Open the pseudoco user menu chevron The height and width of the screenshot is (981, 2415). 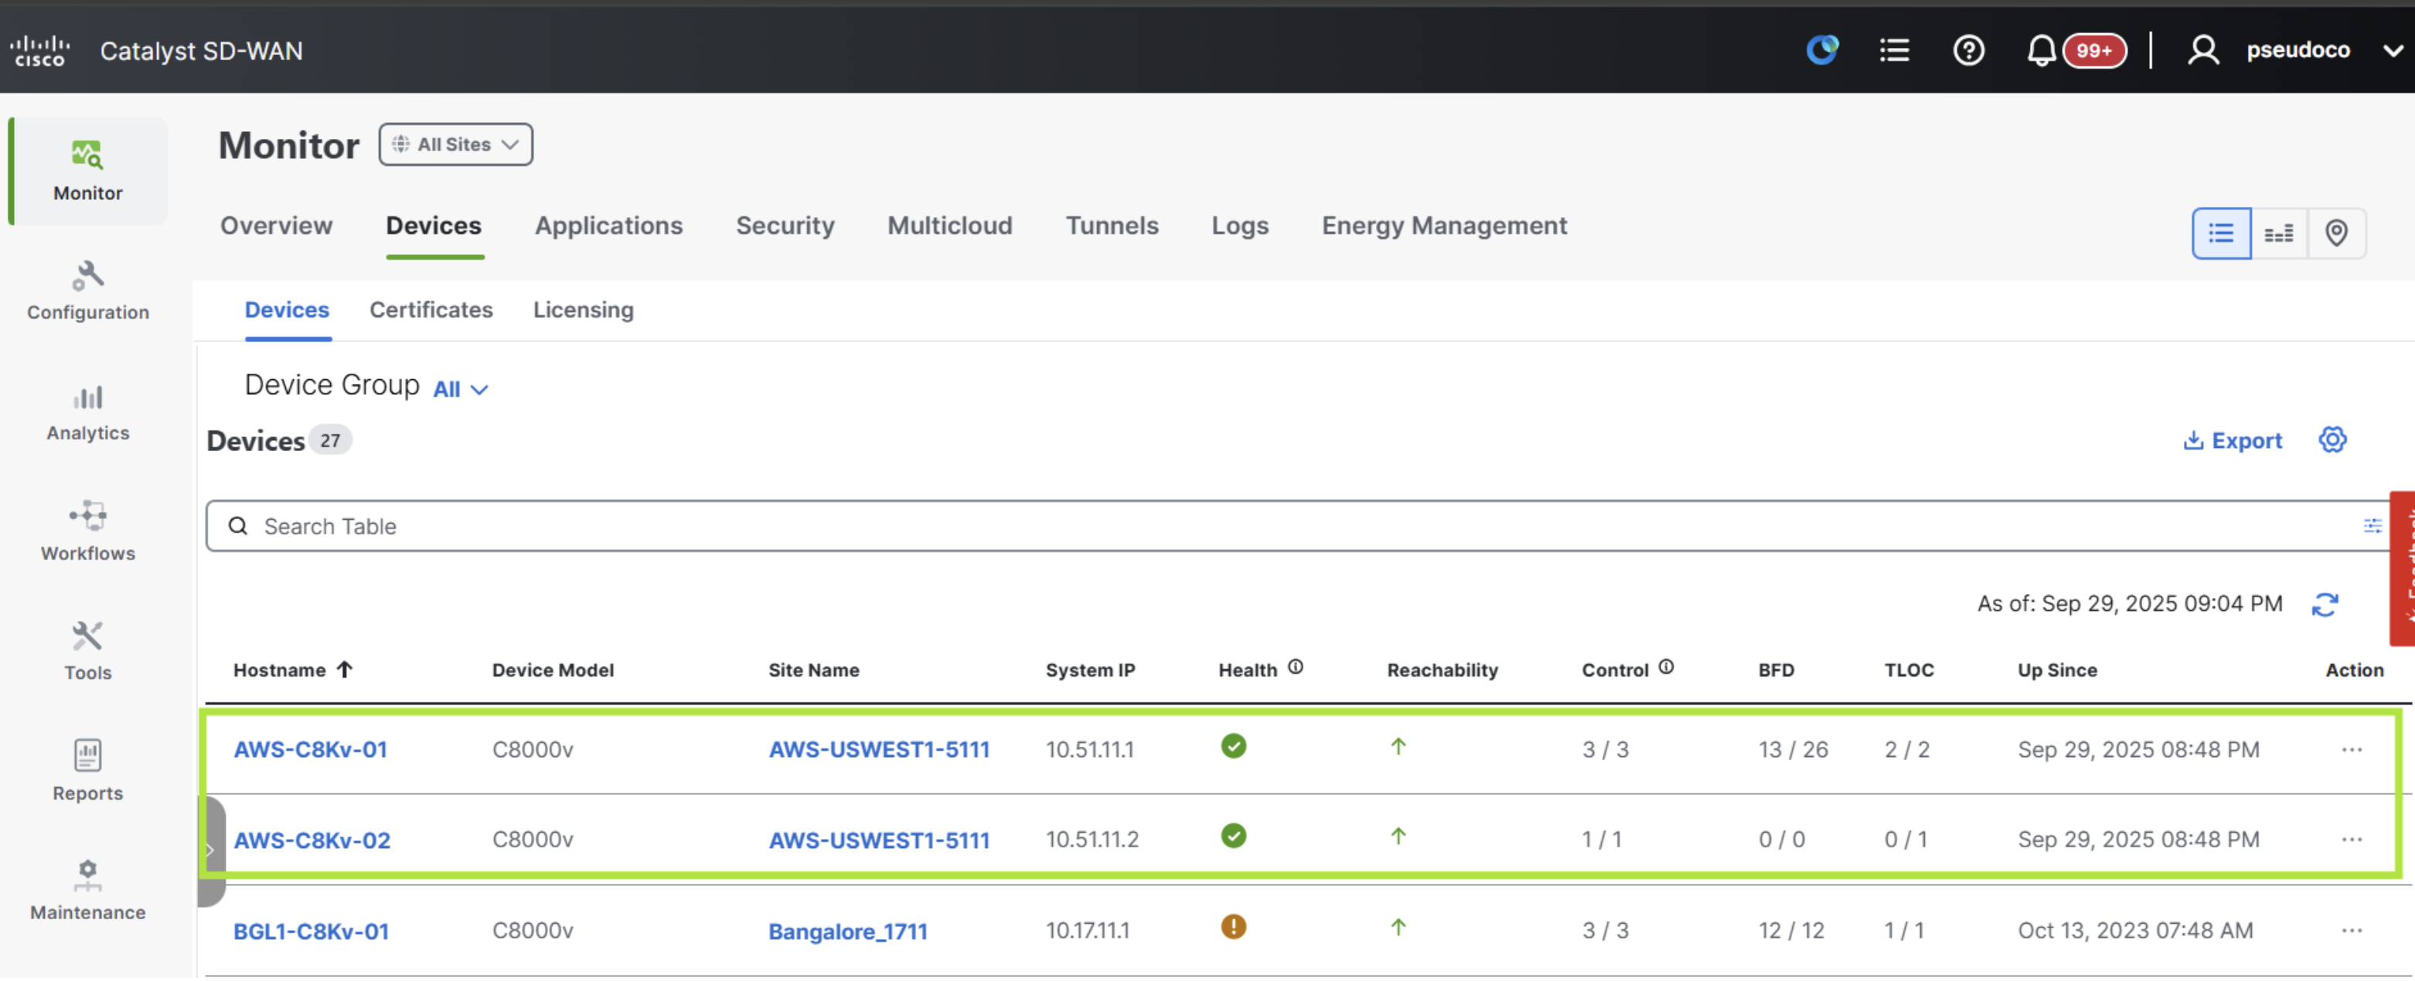click(x=2392, y=51)
